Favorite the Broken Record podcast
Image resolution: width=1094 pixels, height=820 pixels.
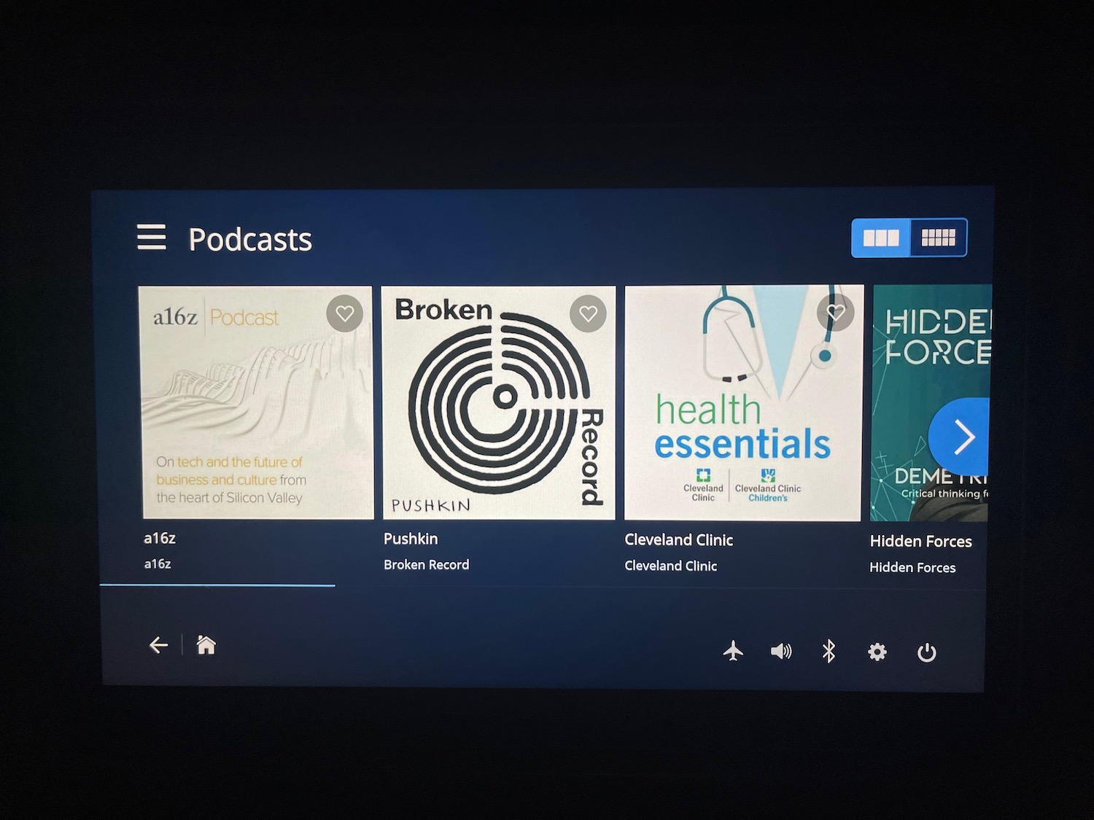coord(588,314)
